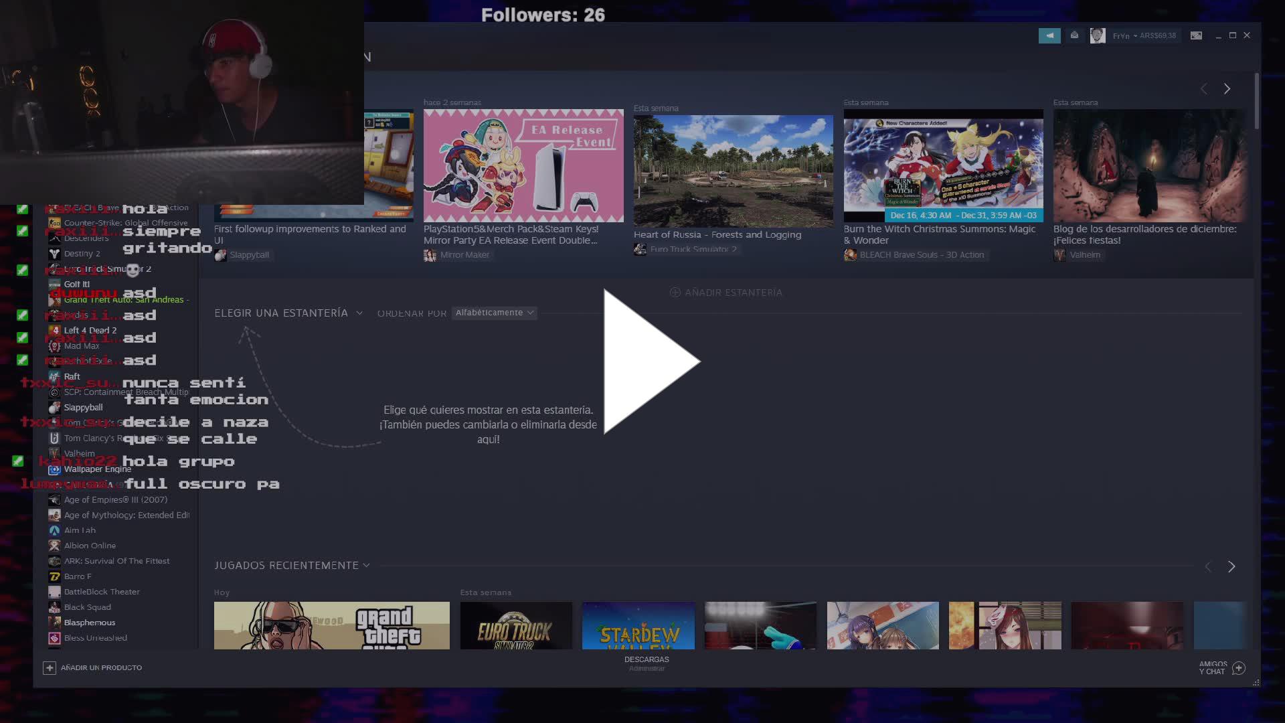Open the Grand Theft Auto recently played thumbnail

pos(332,626)
